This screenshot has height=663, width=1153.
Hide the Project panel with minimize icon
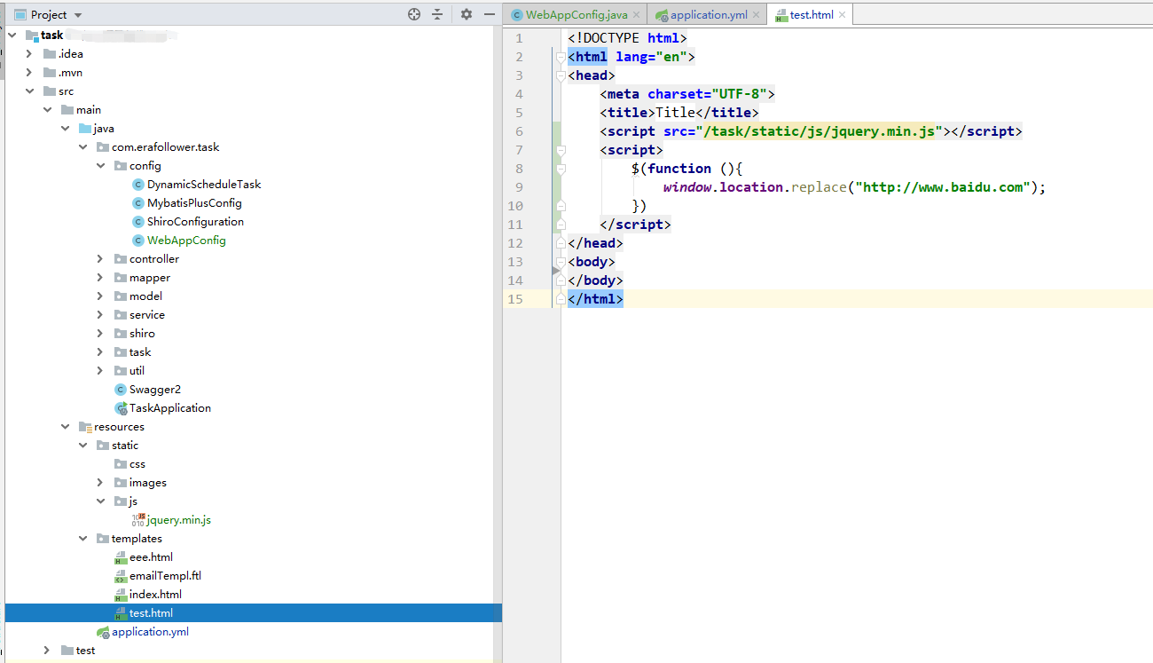pos(489,14)
